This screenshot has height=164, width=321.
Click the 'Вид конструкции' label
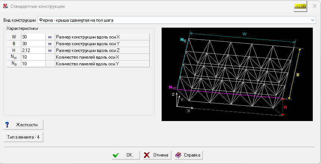tap(19, 20)
